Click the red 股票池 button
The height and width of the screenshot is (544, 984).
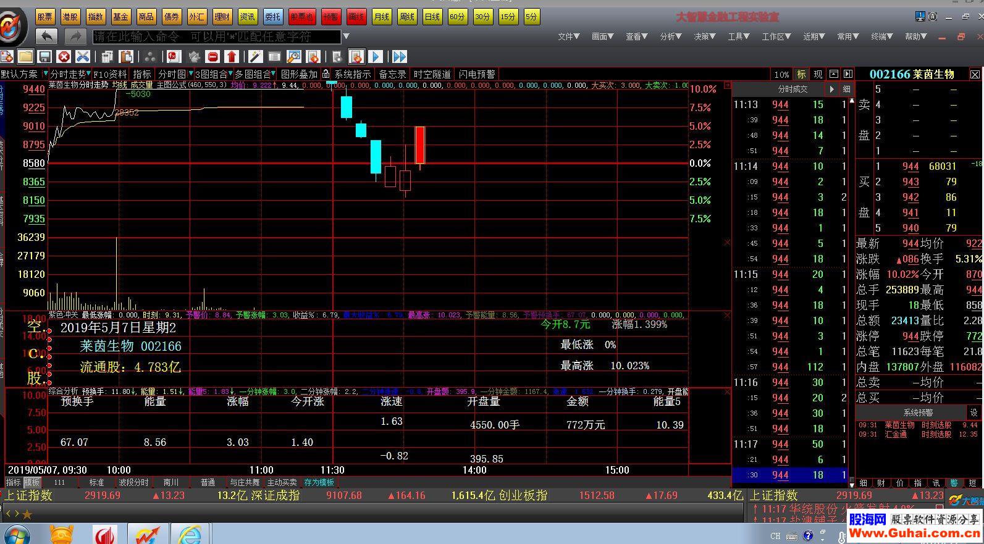301,17
